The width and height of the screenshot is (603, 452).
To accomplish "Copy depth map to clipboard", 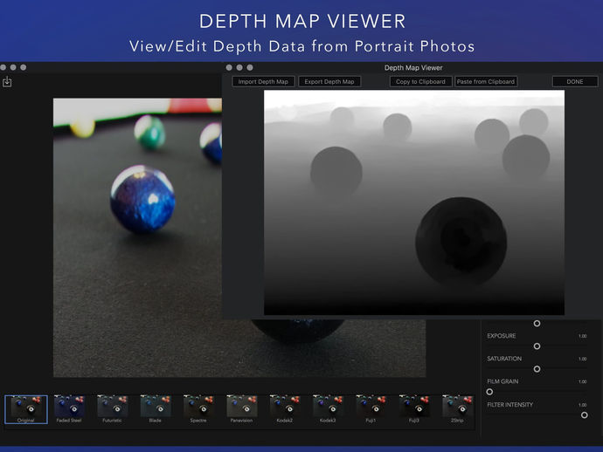I will pos(420,81).
